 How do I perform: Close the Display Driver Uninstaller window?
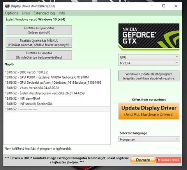(176, 6)
